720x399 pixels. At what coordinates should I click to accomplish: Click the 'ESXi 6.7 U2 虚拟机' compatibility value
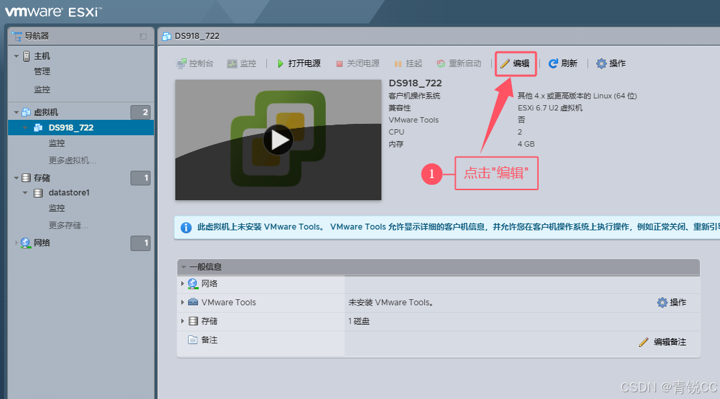[x=550, y=108]
